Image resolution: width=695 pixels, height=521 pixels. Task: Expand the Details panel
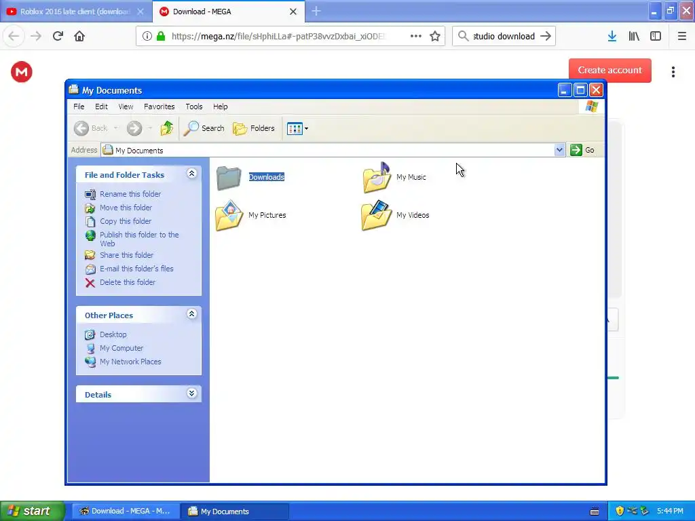(x=191, y=393)
